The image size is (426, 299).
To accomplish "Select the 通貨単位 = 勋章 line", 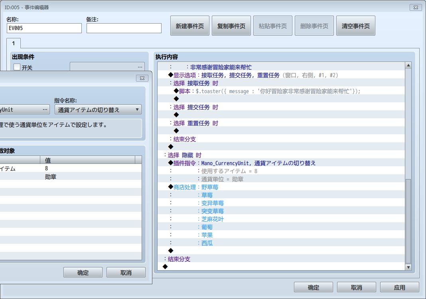I will point(281,179).
